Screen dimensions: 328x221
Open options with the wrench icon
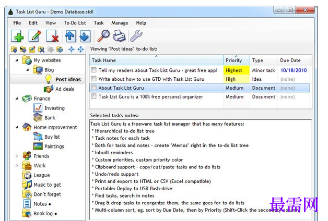click(x=136, y=36)
